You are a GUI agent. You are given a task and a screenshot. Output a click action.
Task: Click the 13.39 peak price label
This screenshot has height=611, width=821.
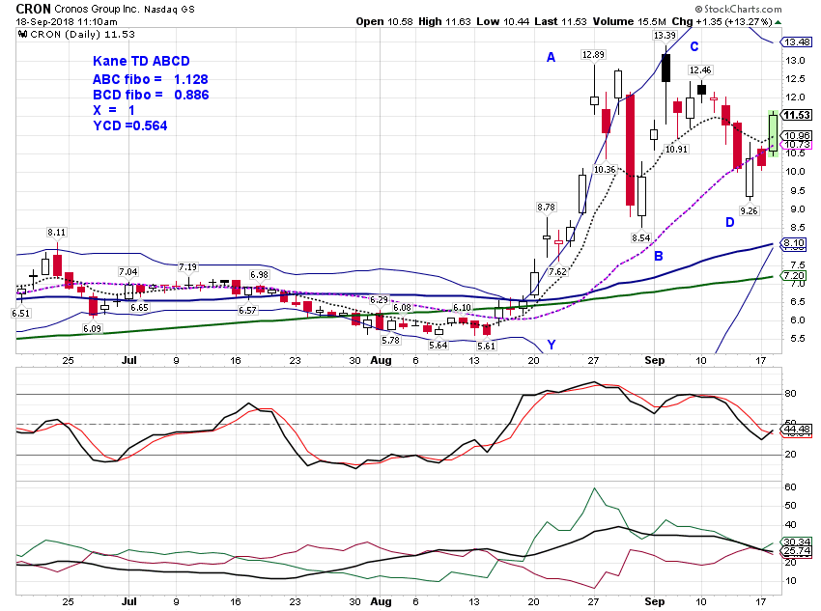(x=665, y=35)
